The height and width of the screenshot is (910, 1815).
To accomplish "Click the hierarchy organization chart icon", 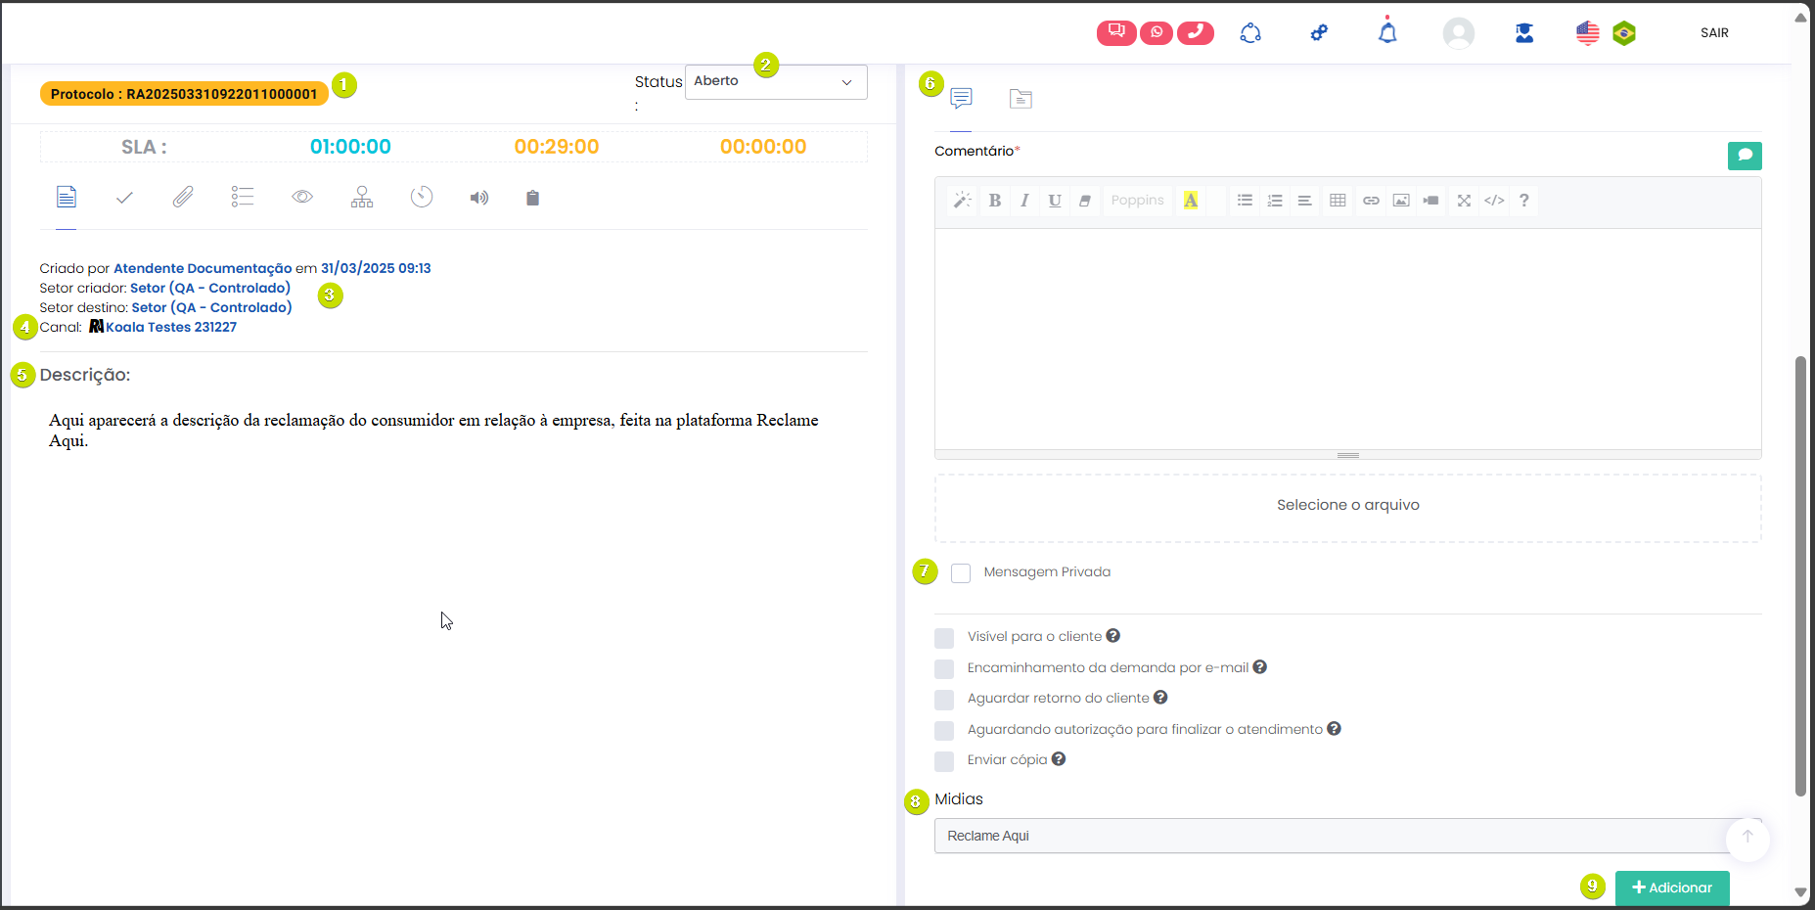I will click(x=362, y=198).
